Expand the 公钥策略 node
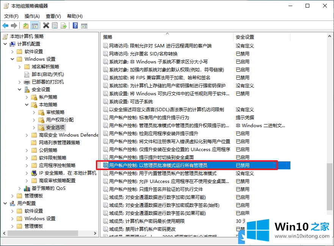 (27, 150)
